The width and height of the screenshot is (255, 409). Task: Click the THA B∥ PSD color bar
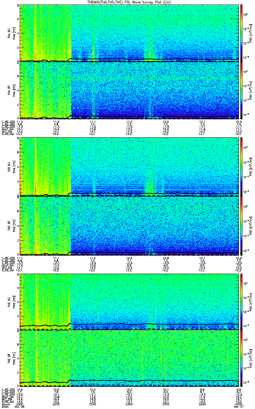[x=242, y=90]
